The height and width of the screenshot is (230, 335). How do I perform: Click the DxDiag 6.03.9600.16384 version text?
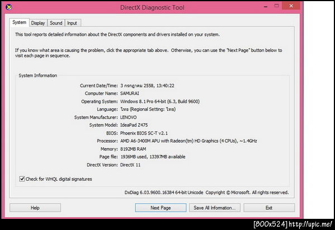pos(164,193)
